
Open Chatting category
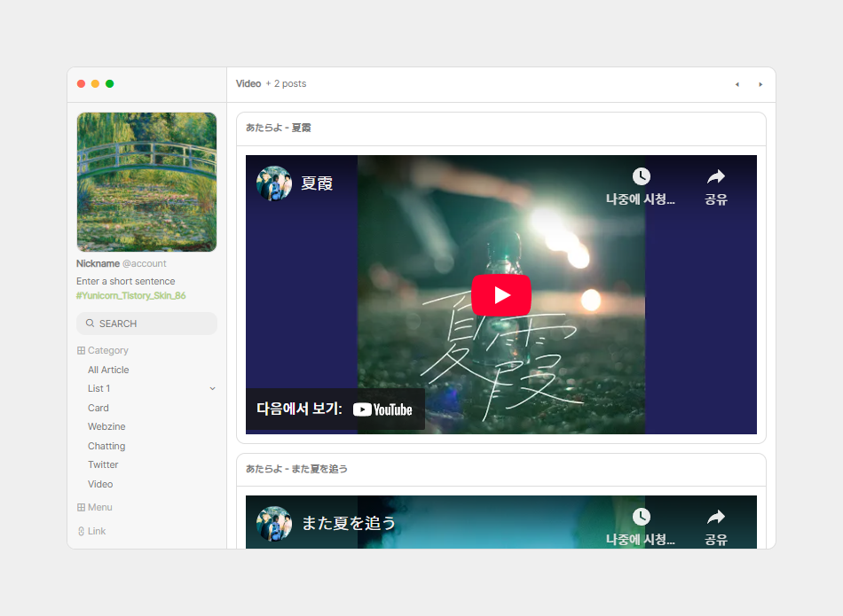coord(106,446)
